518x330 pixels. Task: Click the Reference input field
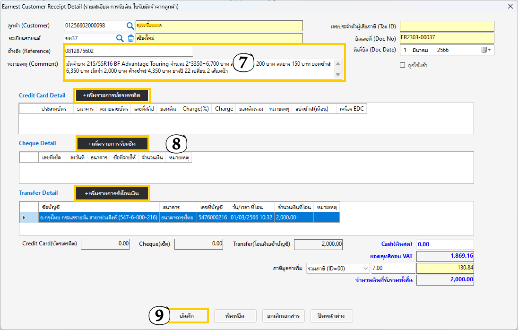(128, 51)
